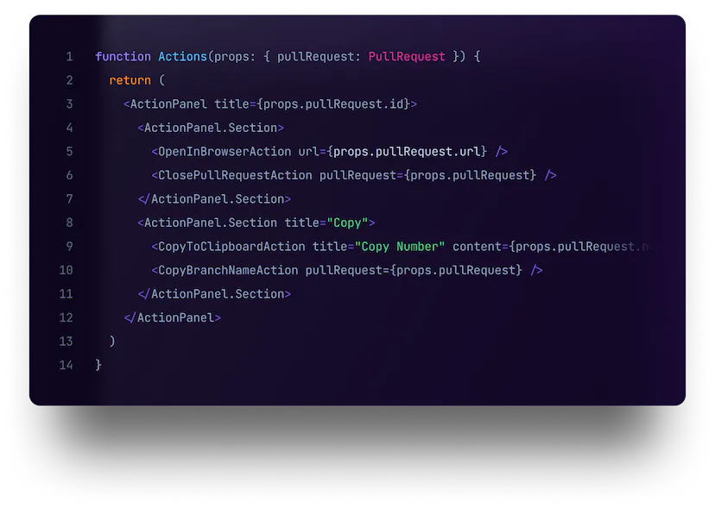Image resolution: width=715 pixels, height=508 pixels.
Task: Click the 'title' attribute on line 3
Action: (x=231, y=104)
